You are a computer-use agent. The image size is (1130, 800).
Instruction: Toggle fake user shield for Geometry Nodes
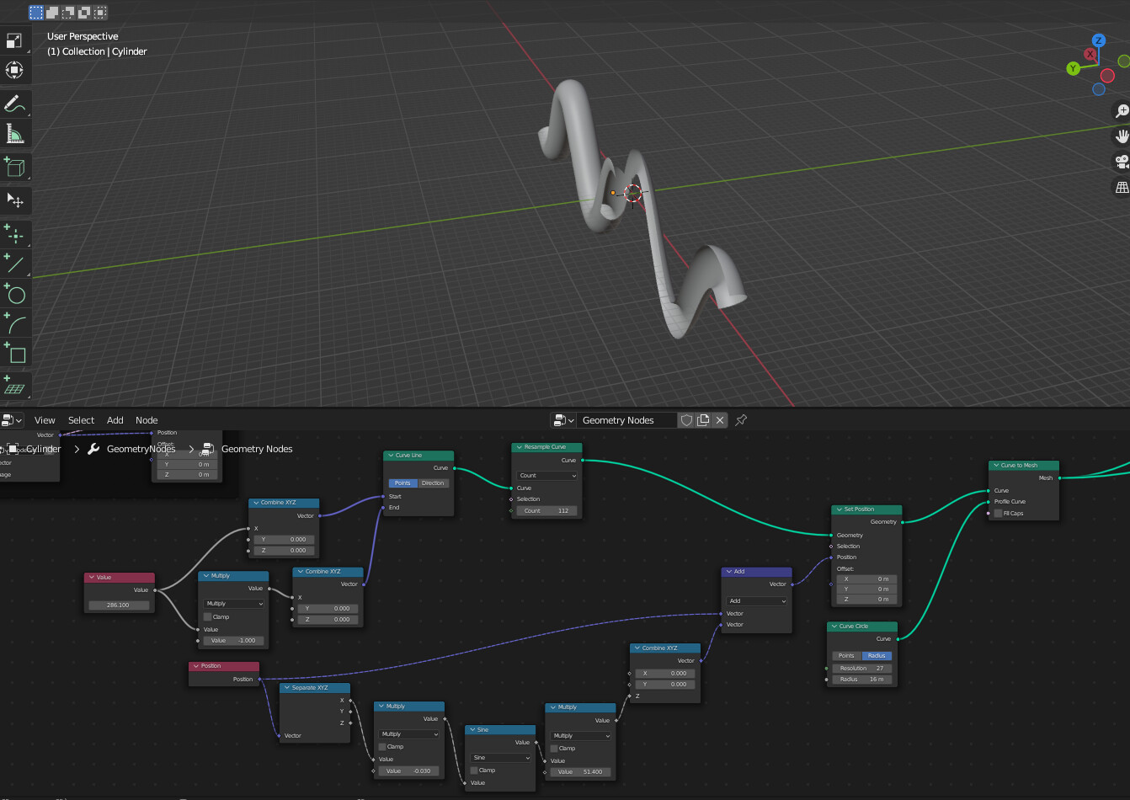[686, 420]
